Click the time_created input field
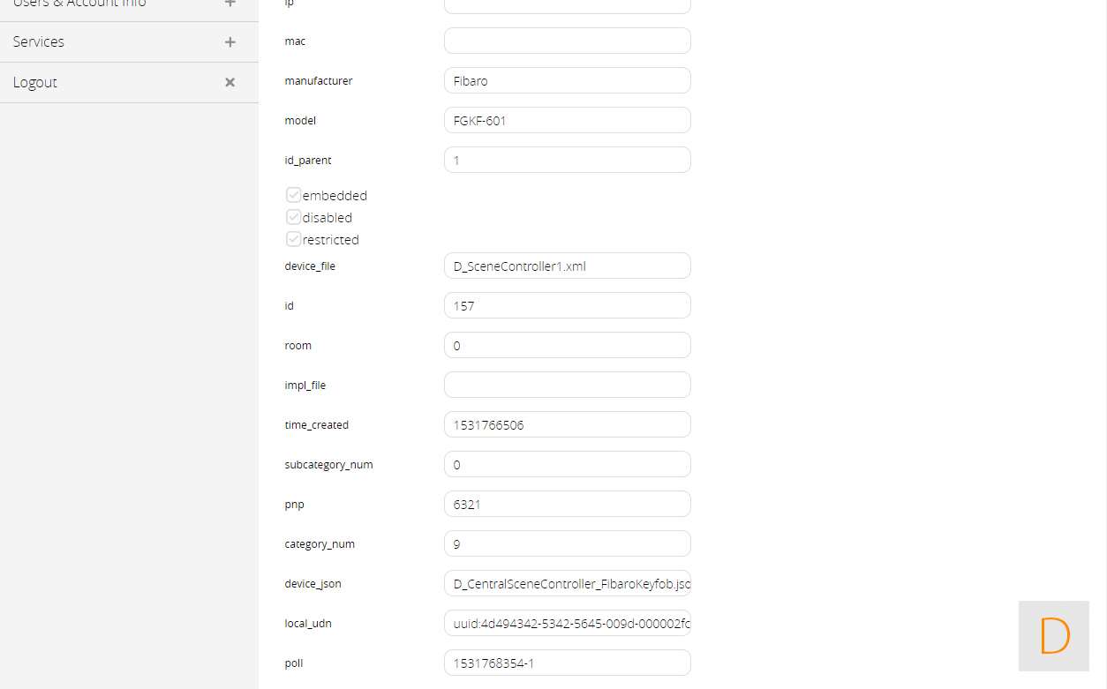Viewport: 1107px width, 689px height. (567, 424)
